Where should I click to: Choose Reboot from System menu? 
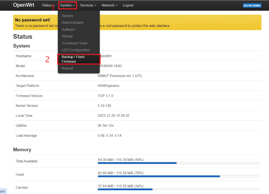[67, 68]
